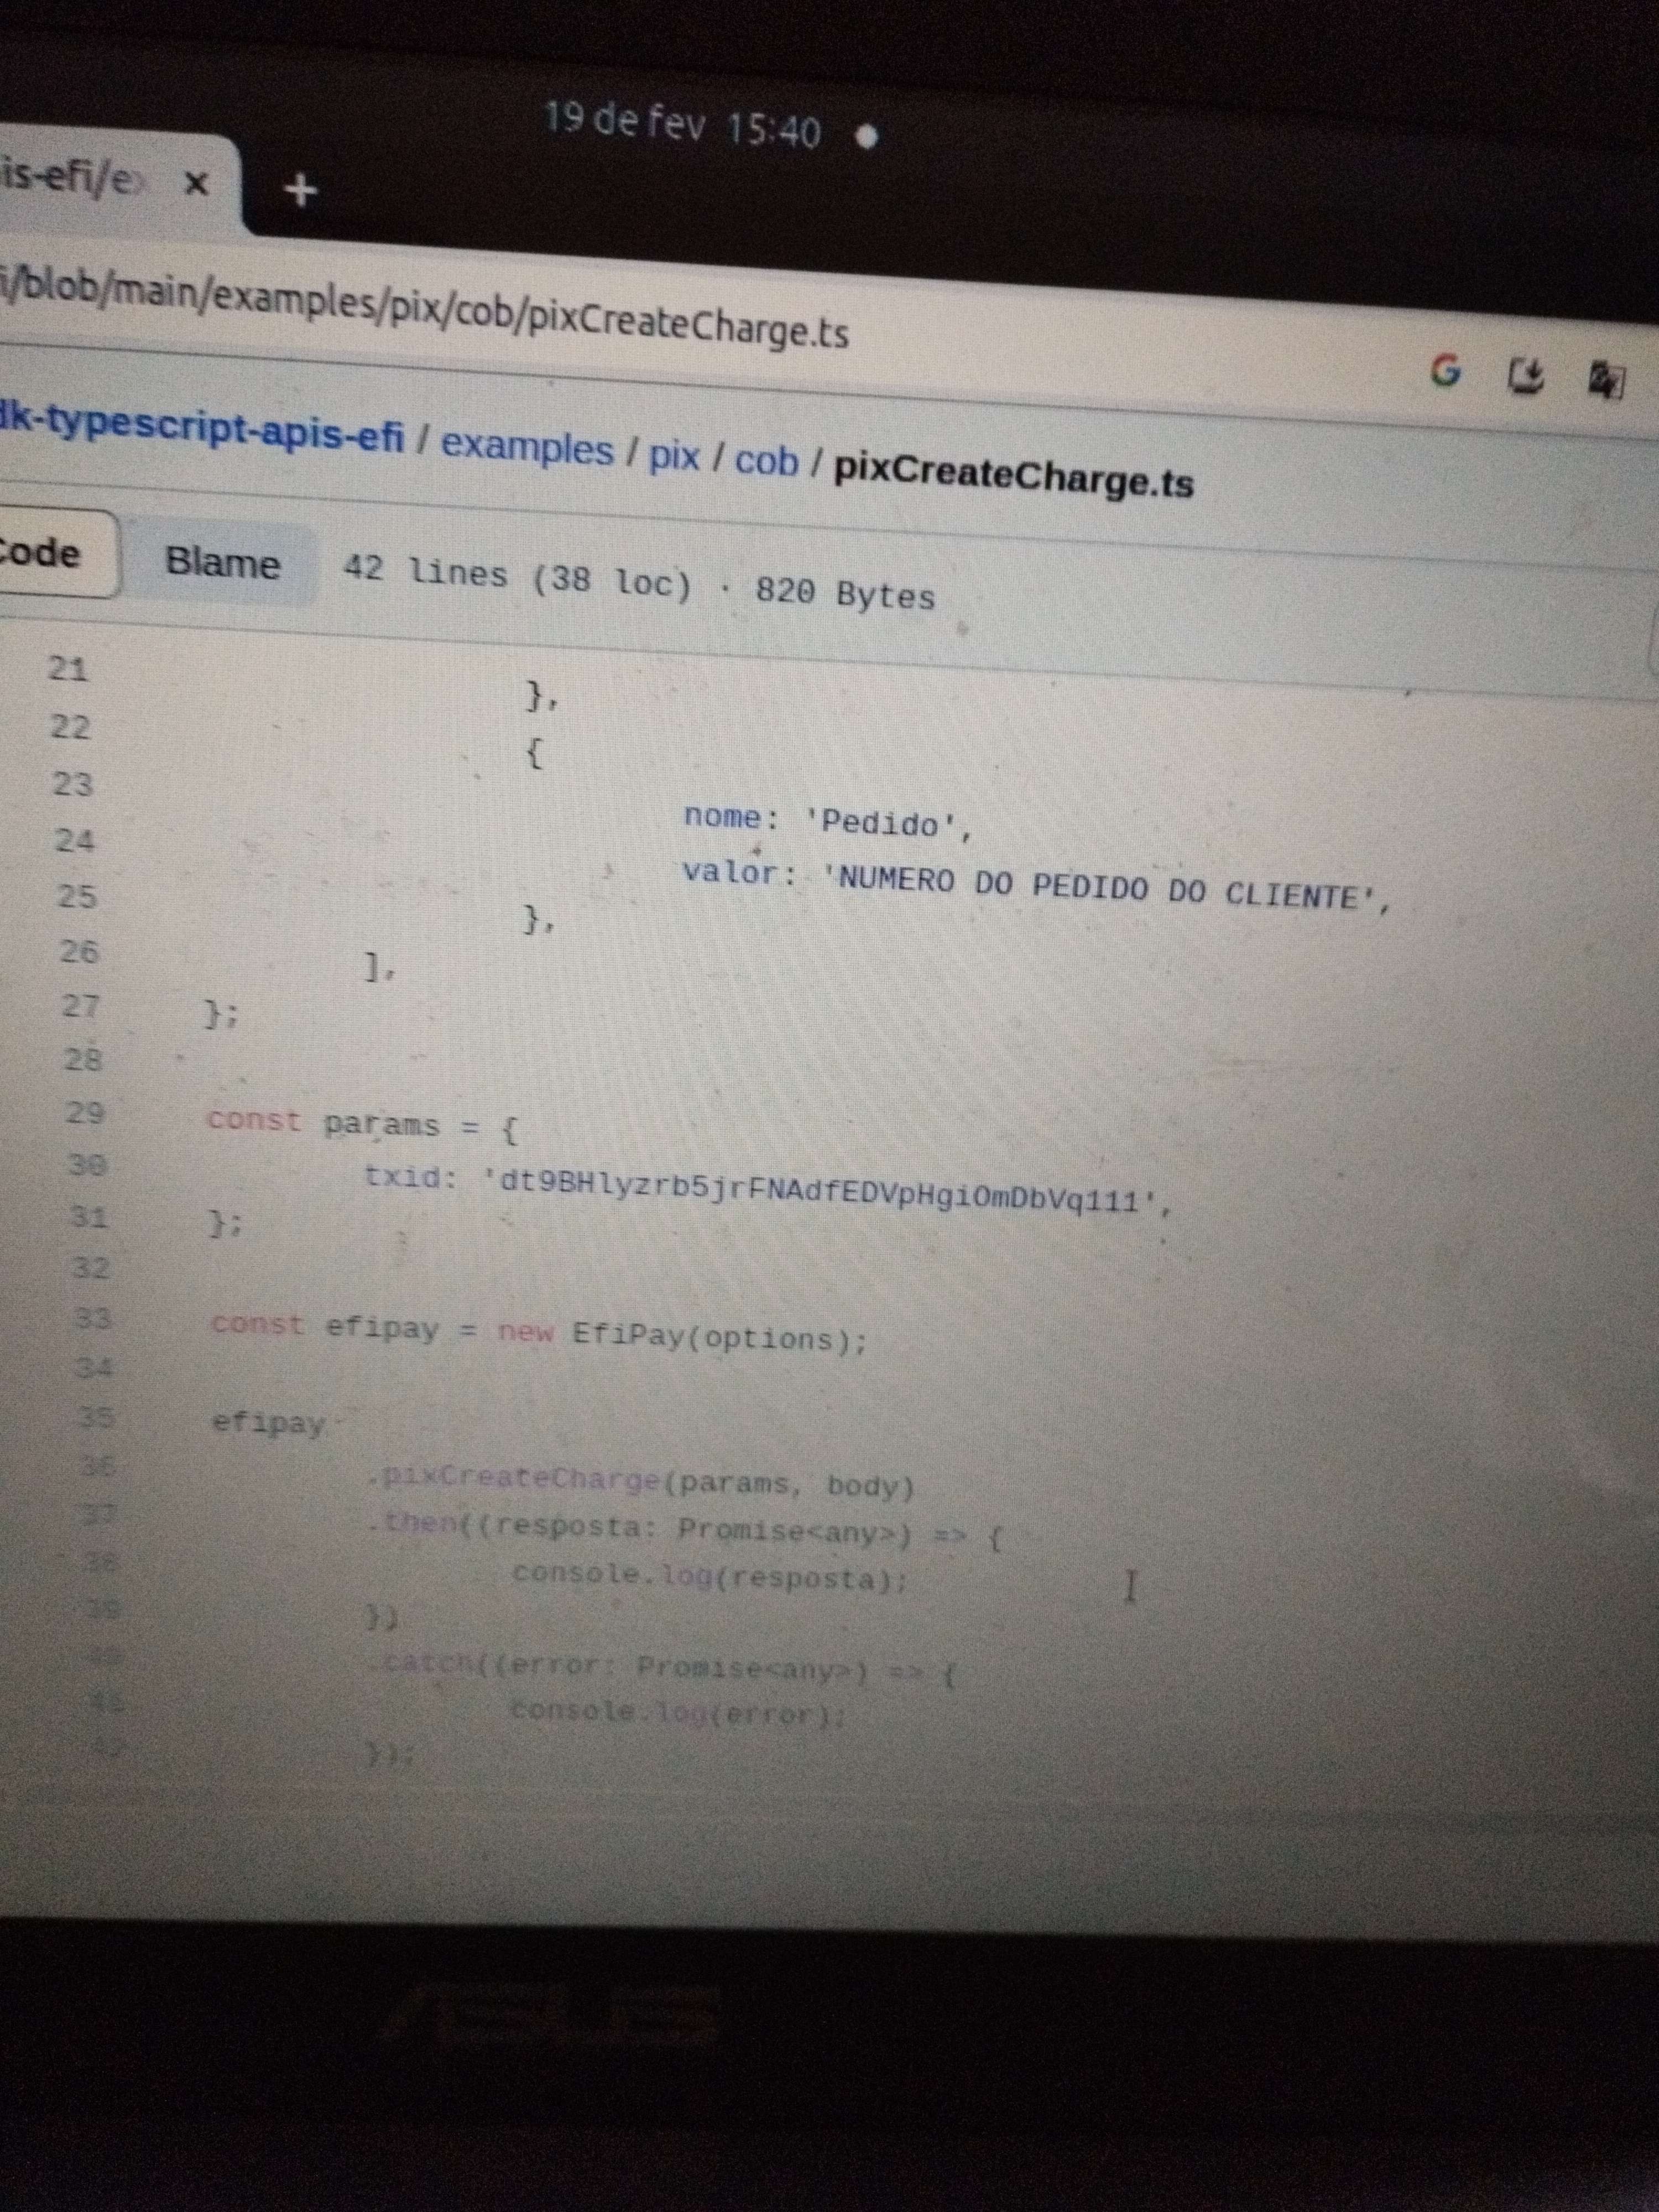Switch to the Blame view tab
Viewport: 1659px width, 2212px height.
tap(222, 563)
